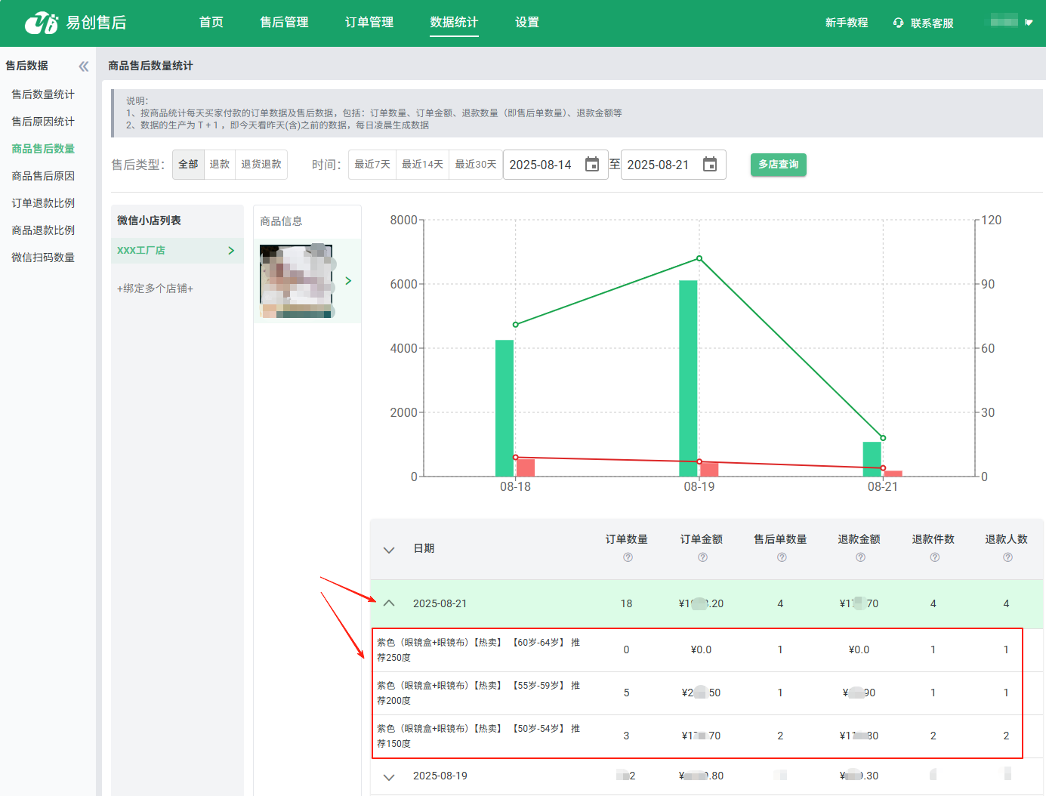
Task: Select the blurred product thumbnail
Action: (x=296, y=281)
